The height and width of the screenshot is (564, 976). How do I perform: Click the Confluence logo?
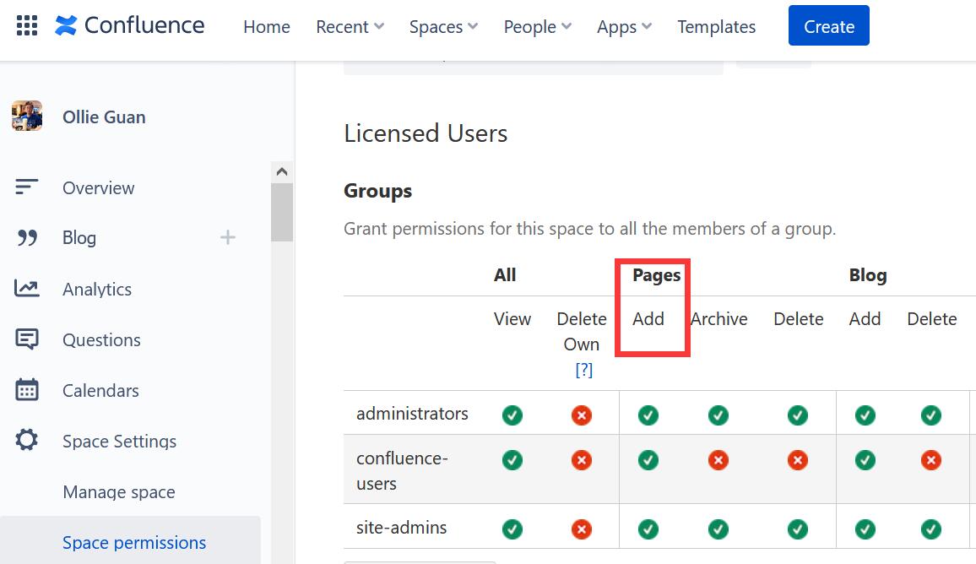pos(128,25)
